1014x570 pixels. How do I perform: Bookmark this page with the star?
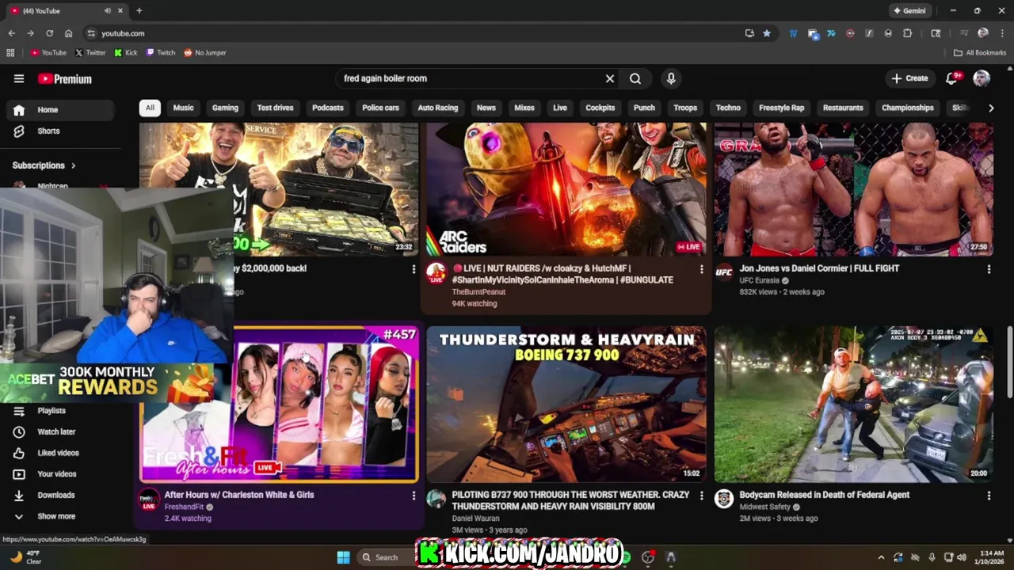tap(767, 33)
